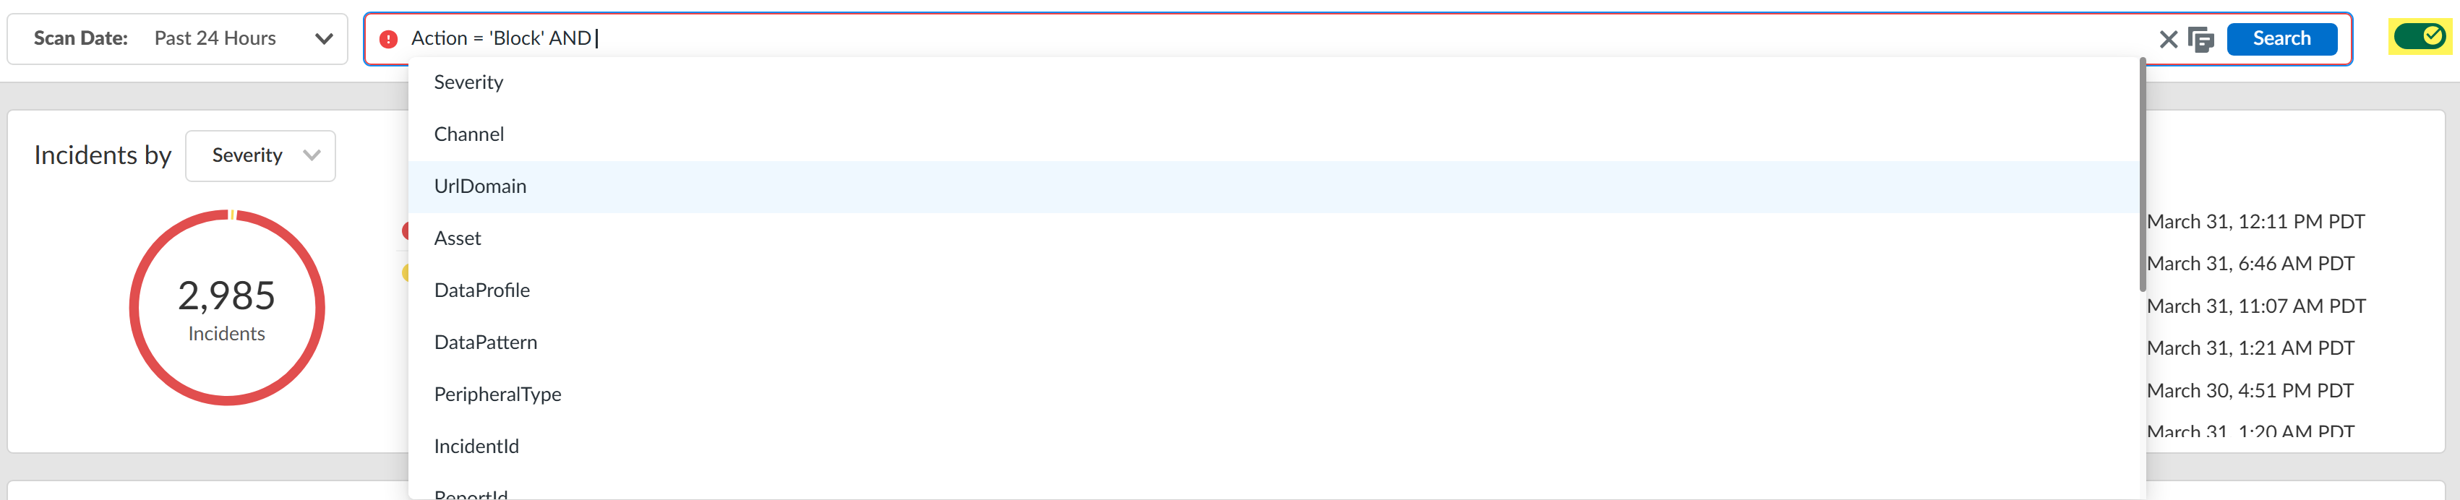2460x500 pixels.
Task: Choose Channel in the suggestion list
Action: coord(469,134)
